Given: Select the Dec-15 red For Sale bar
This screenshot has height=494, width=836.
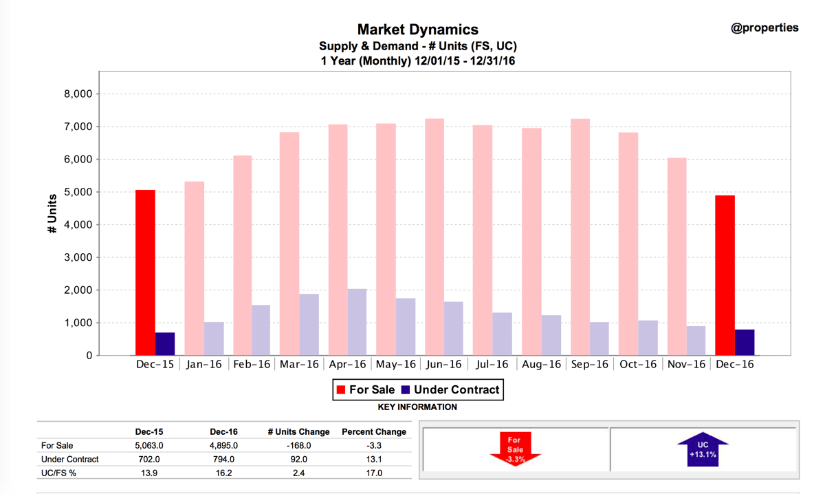Looking at the screenshot, I should (145, 272).
